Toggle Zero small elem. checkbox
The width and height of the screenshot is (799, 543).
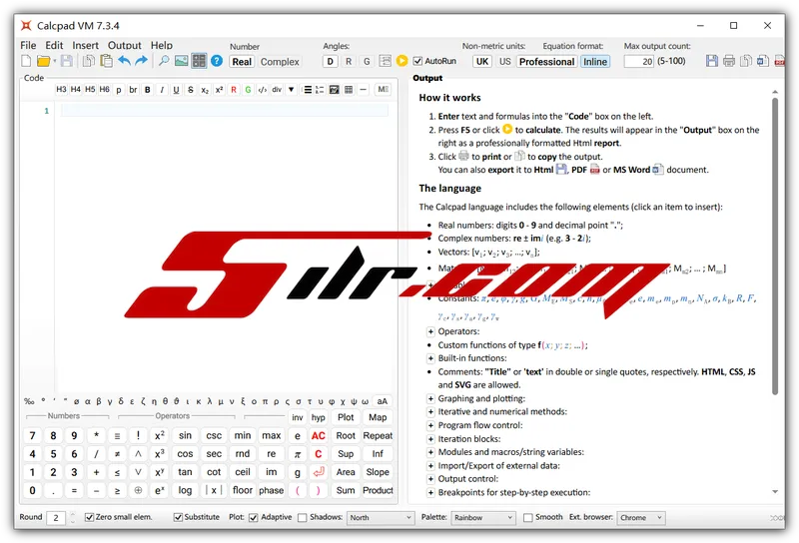click(89, 517)
